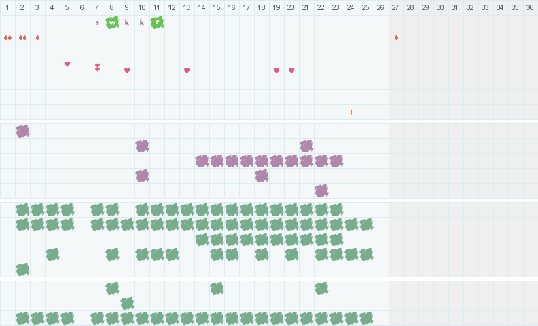The height and width of the screenshot is (326, 538).
Task: Select the day 36 column header
Action: tap(530, 7)
